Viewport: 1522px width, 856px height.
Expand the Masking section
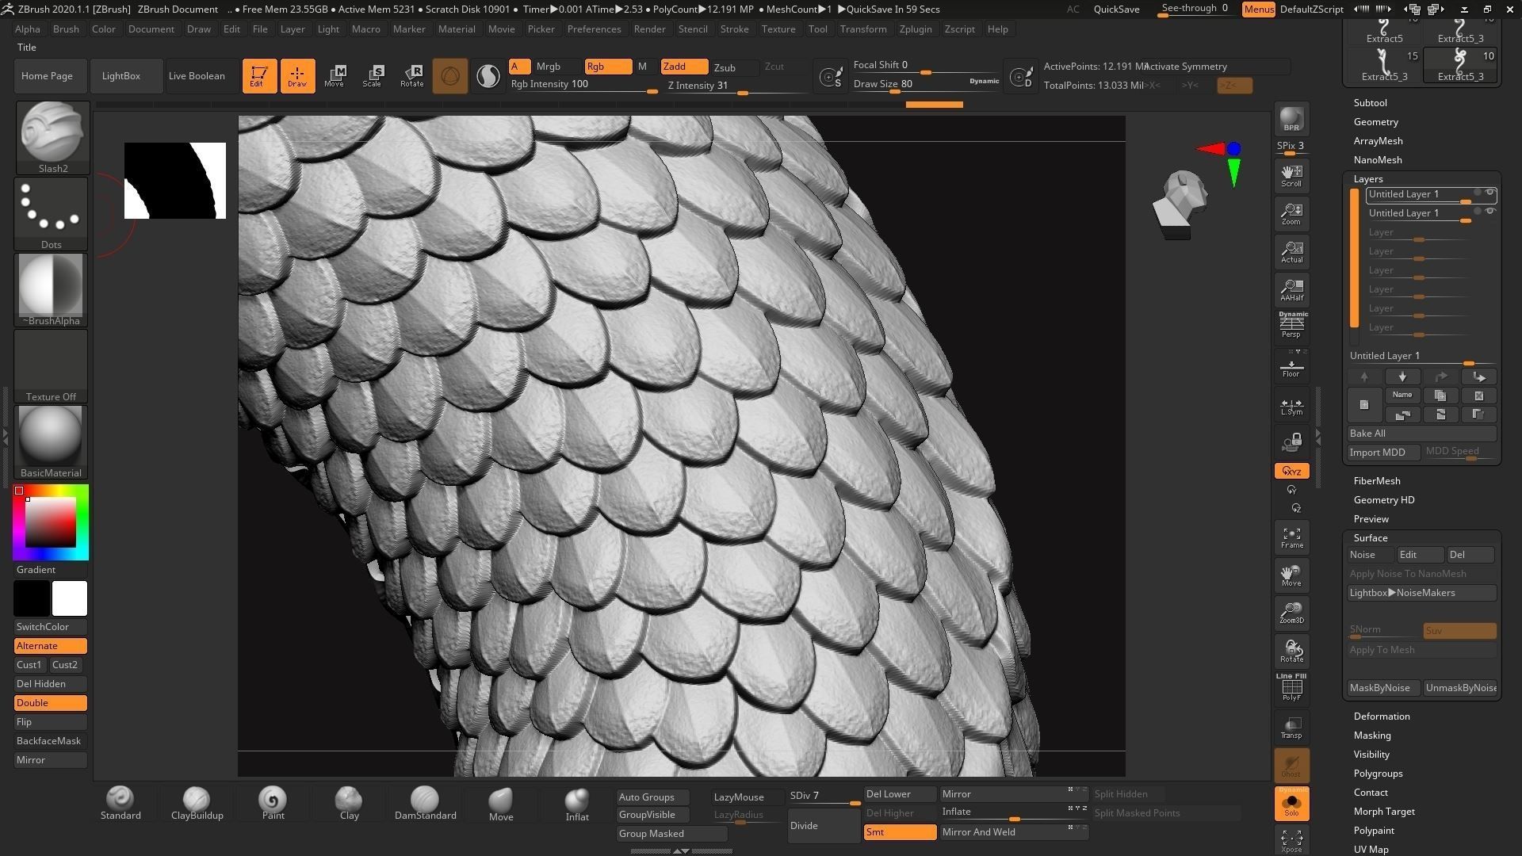[1371, 736]
